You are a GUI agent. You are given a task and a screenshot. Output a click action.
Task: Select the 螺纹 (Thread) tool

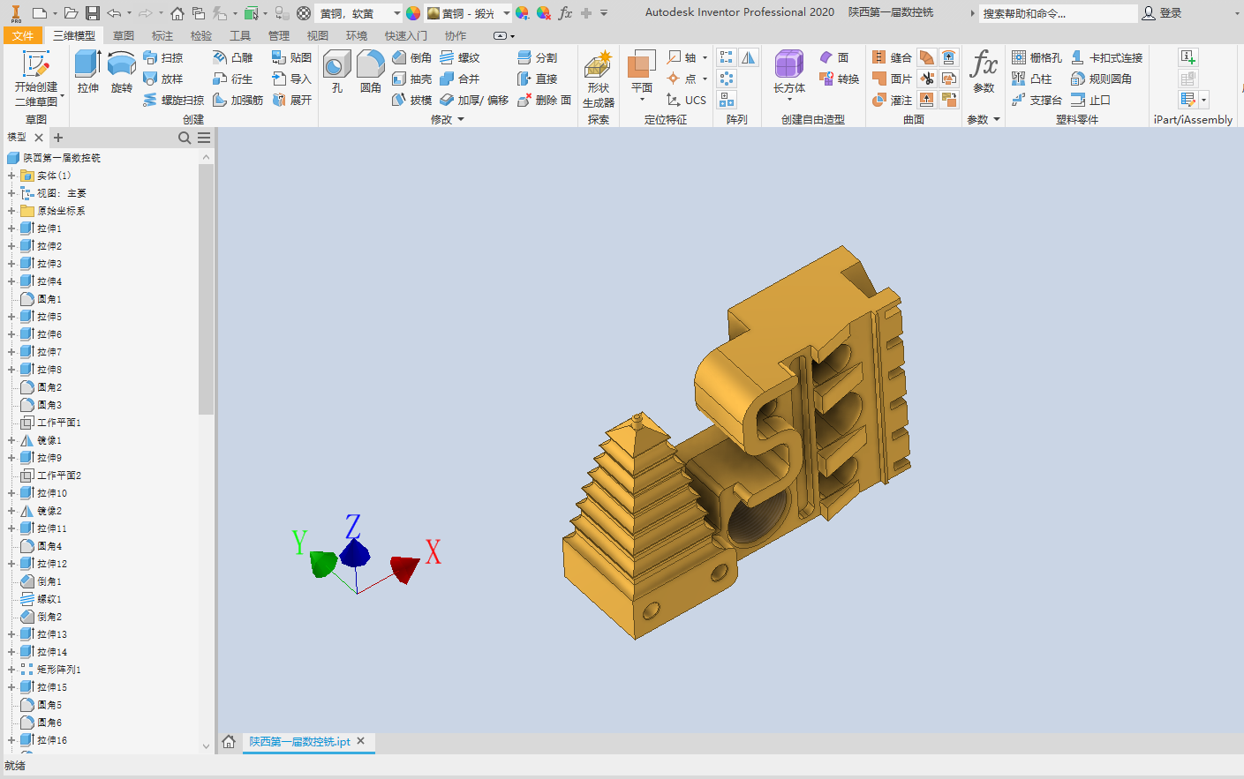pos(459,57)
